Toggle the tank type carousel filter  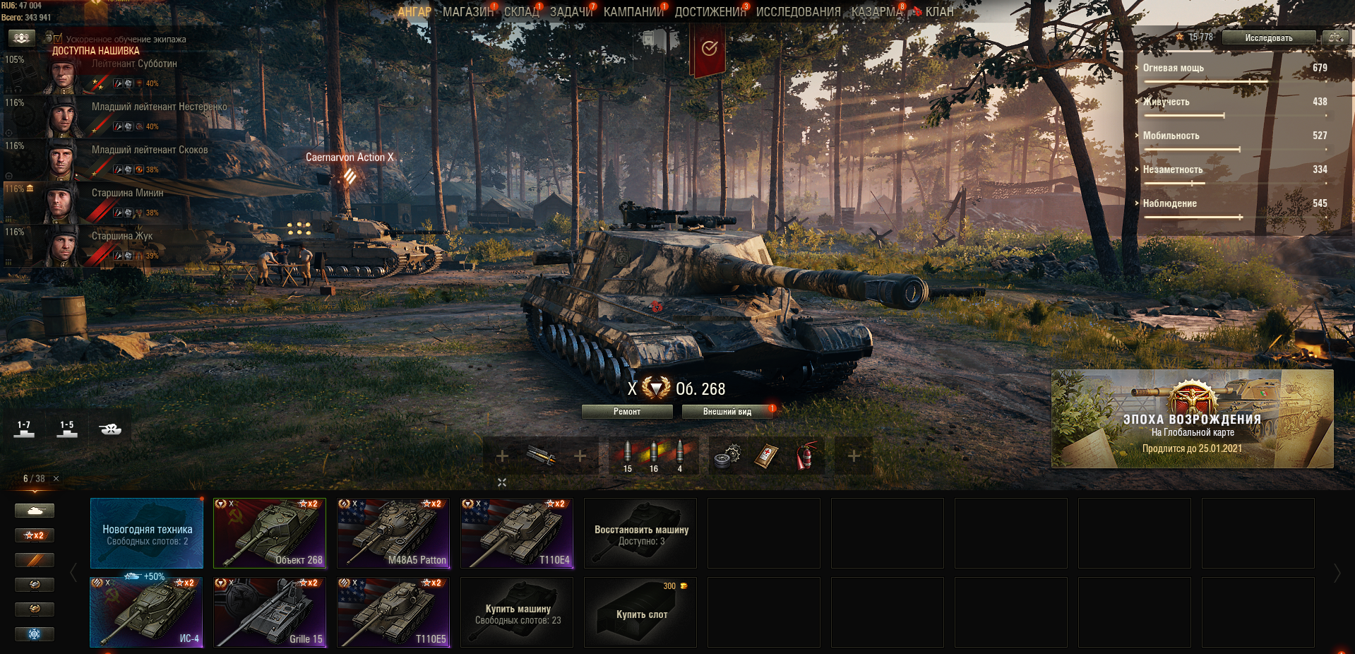point(35,511)
